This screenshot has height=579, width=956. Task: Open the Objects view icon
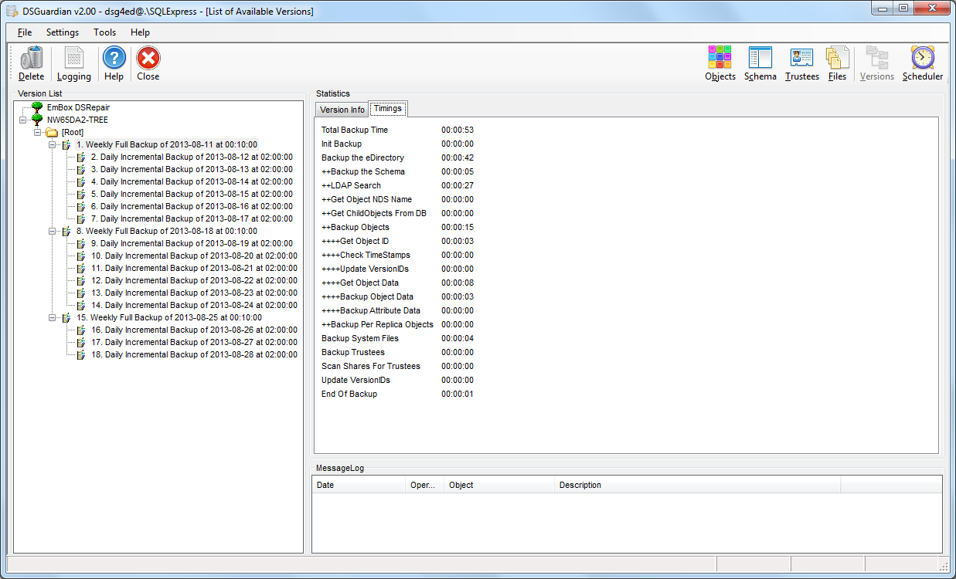720,58
